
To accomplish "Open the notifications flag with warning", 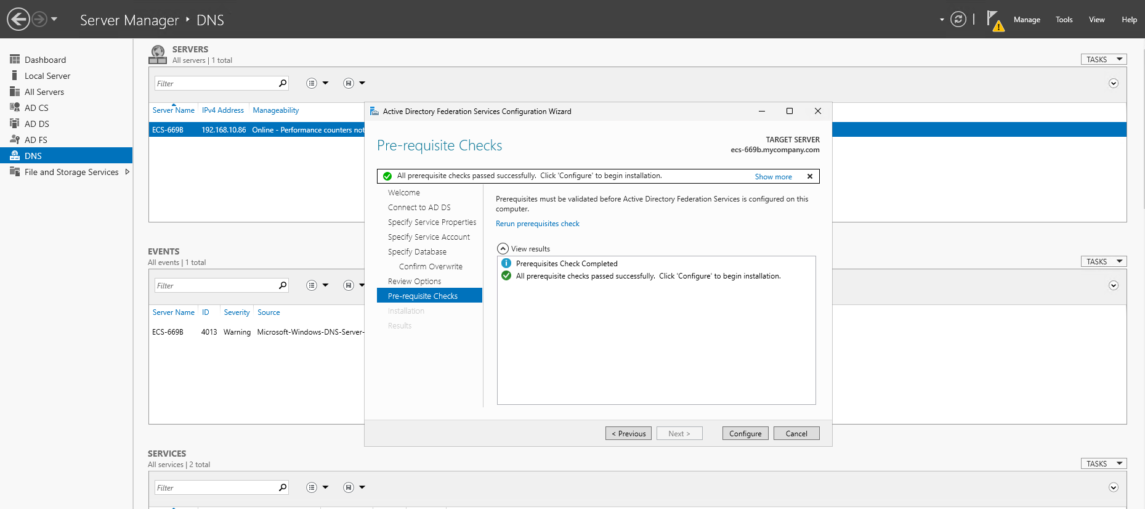I will (x=994, y=20).
